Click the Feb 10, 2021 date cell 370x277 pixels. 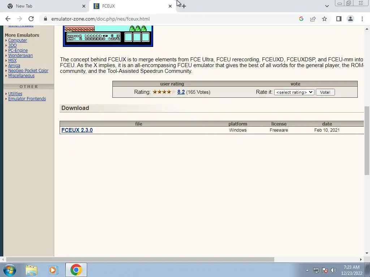[x=327, y=130]
